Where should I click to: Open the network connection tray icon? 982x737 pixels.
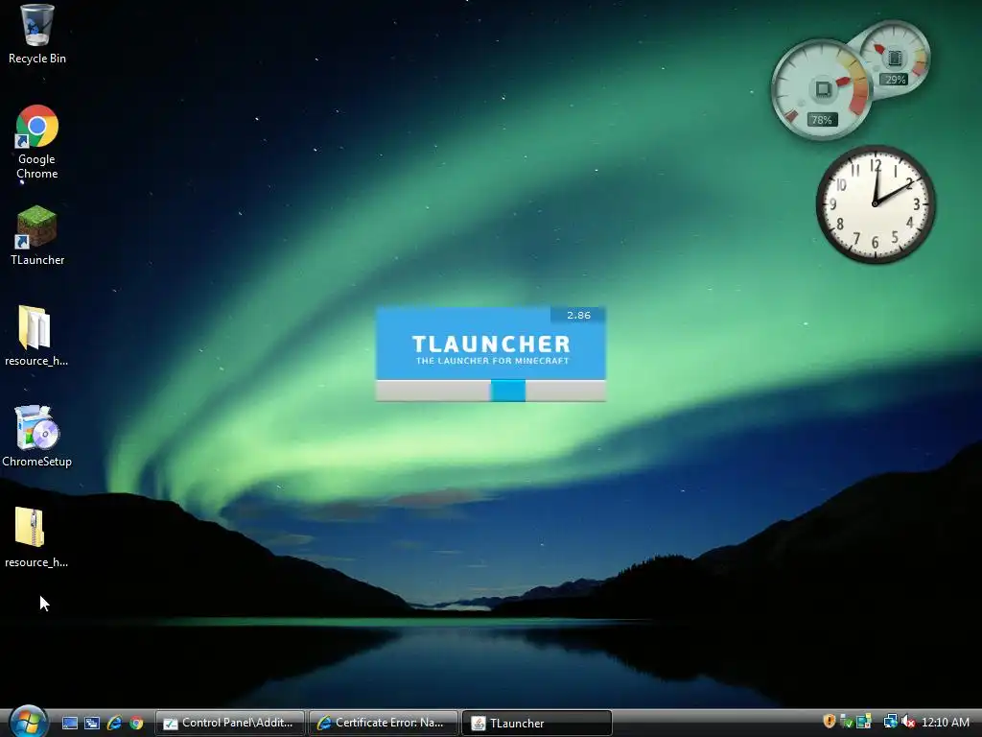point(890,722)
